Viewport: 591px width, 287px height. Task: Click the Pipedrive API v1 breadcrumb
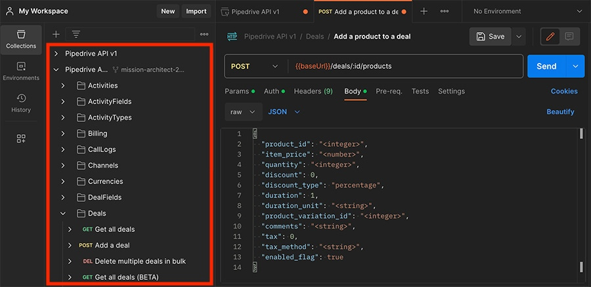coord(270,37)
